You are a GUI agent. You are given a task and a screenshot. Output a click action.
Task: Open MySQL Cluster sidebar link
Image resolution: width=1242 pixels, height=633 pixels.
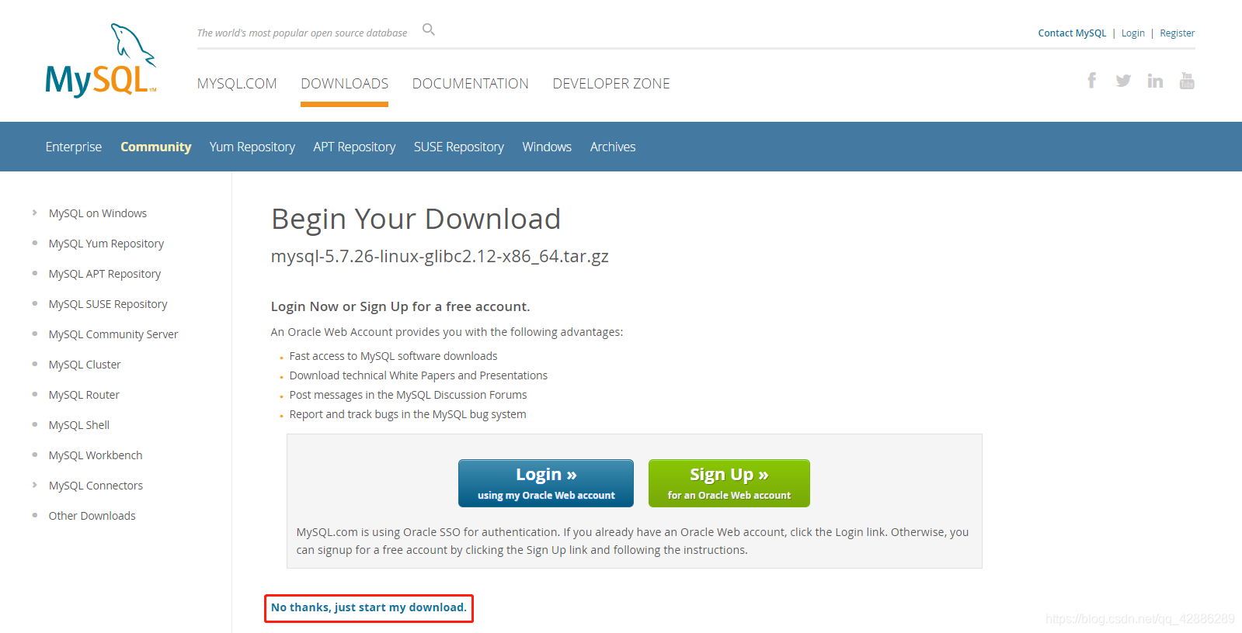point(85,365)
